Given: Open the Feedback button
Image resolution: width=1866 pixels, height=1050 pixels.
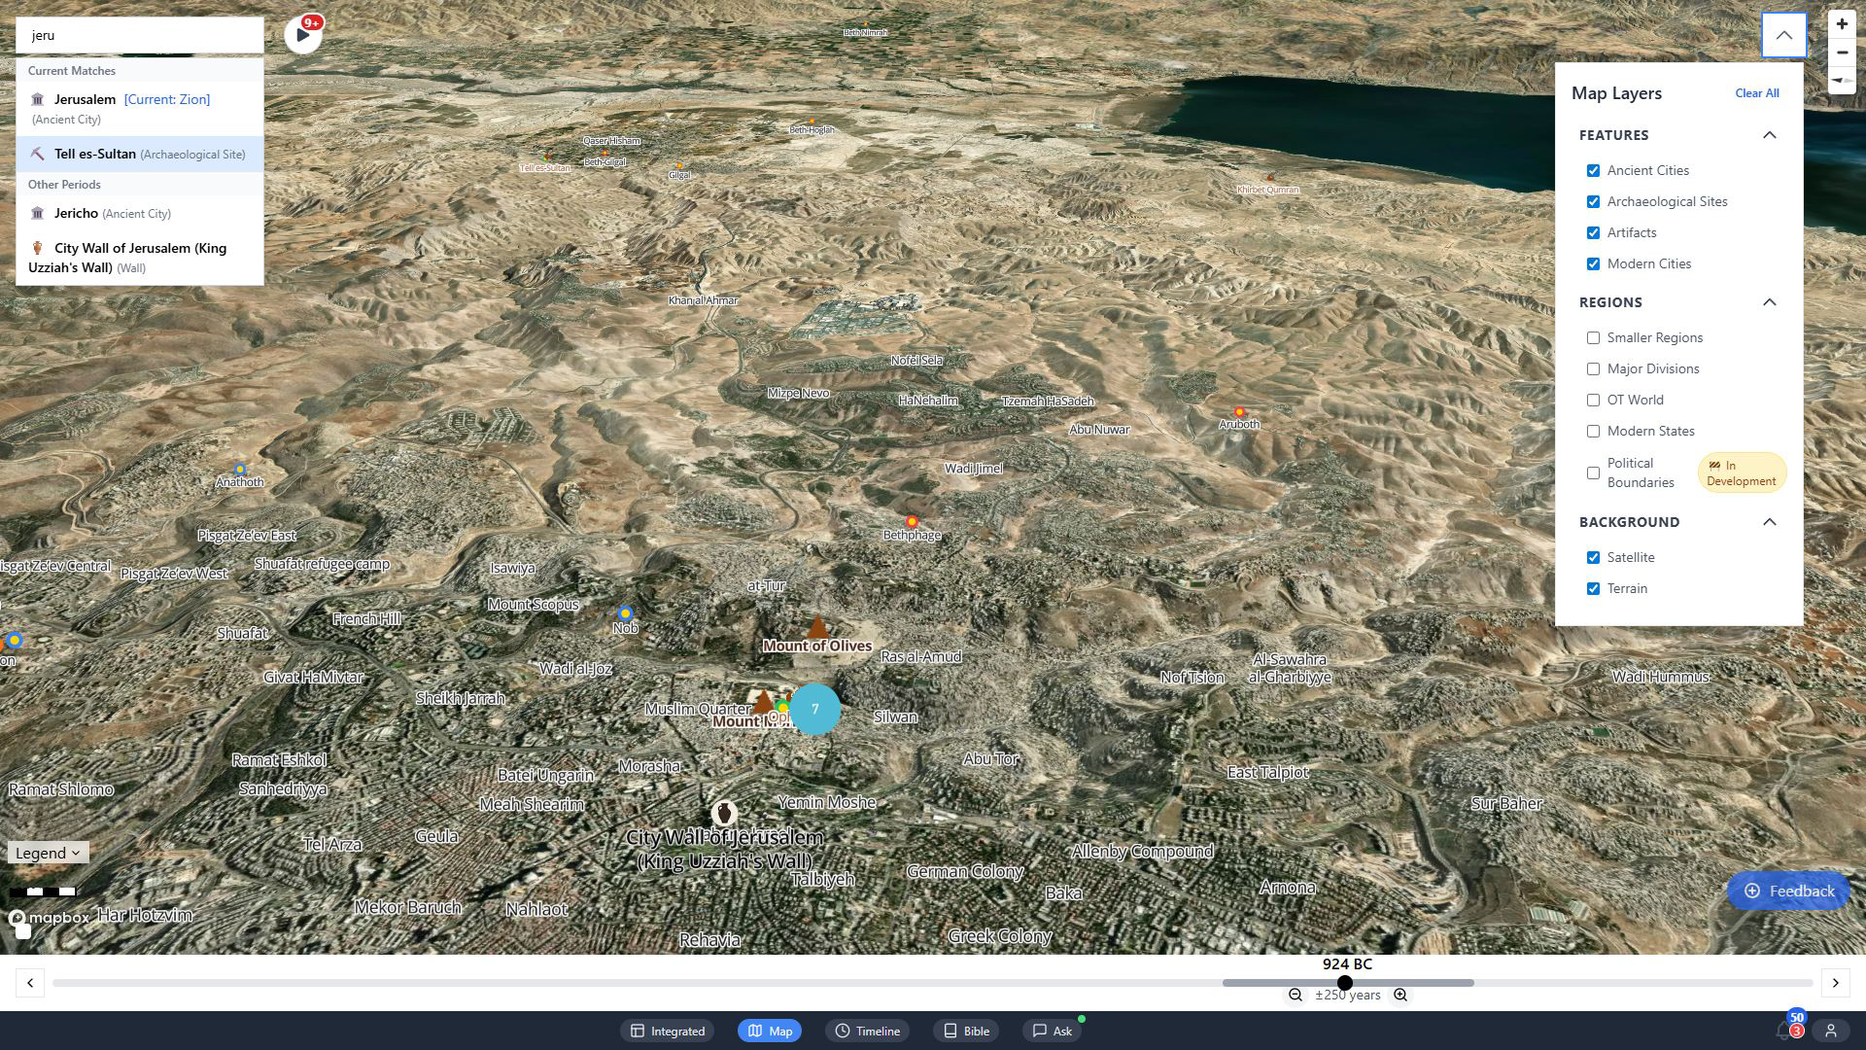Looking at the screenshot, I should 1788,891.
